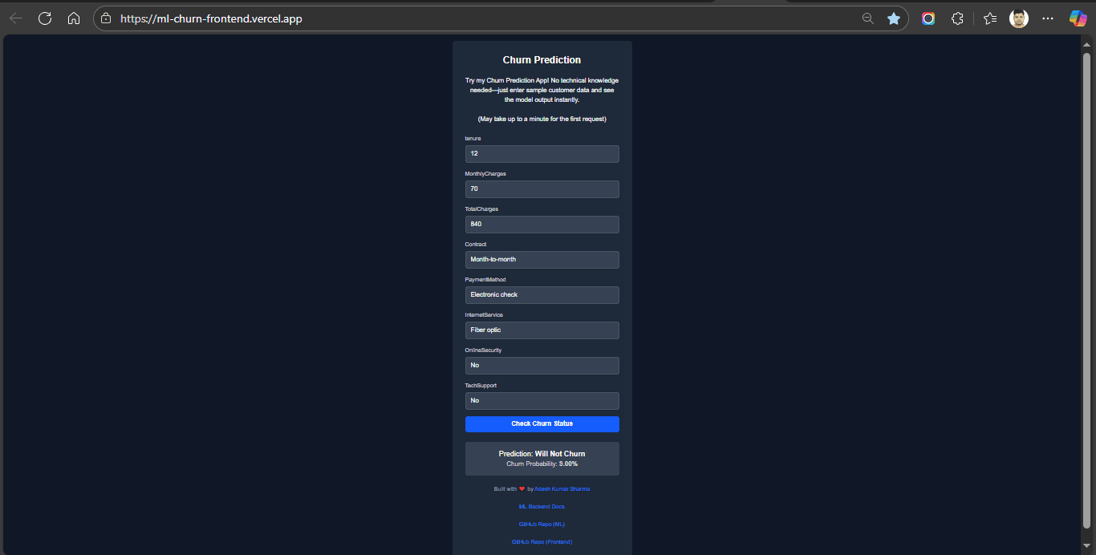
Task: Click the favorites star icon
Action: click(x=894, y=18)
